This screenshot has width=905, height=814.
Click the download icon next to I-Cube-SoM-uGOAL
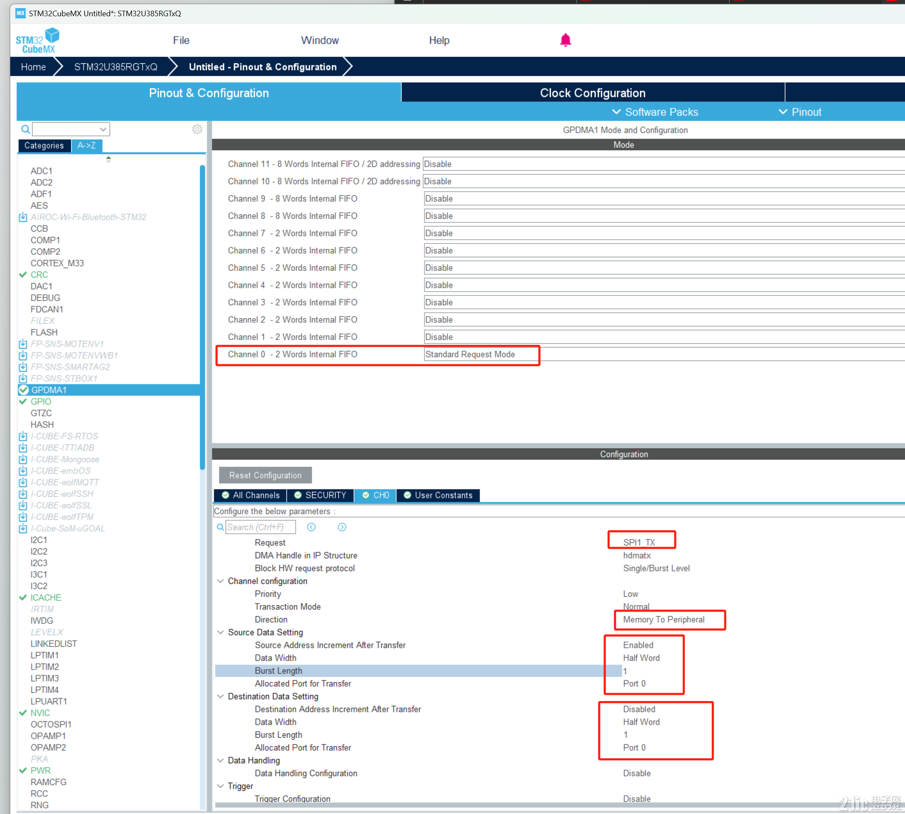tap(23, 528)
